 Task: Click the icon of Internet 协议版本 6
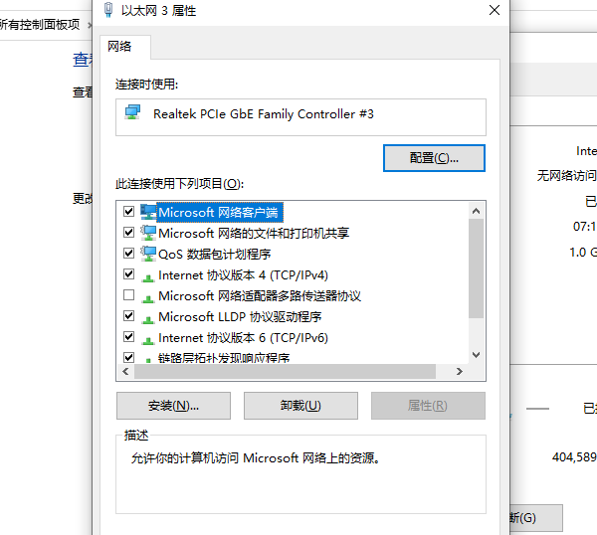[147, 340]
